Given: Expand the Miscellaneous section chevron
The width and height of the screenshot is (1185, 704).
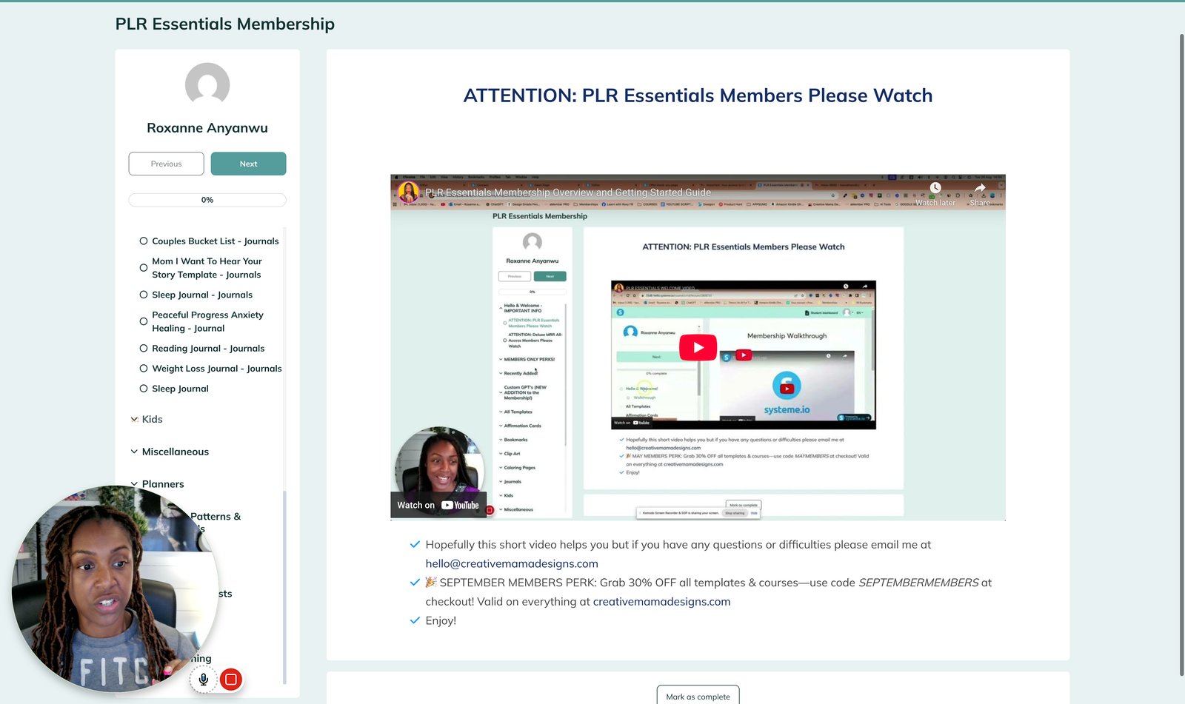Looking at the screenshot, I should tap(134, 452).
